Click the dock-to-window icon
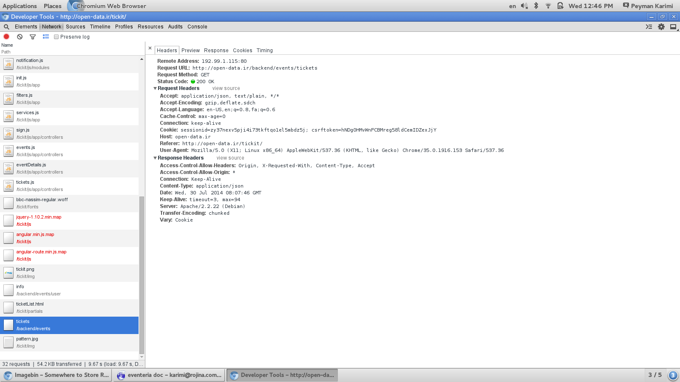Viewport: 680px width, 382px height. [x=673, y=27]
